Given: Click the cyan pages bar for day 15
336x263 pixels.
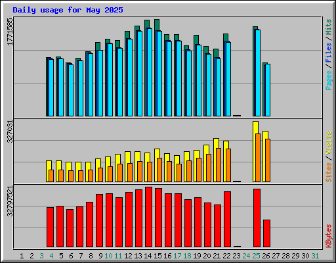Looking at the screenshot, I should [159, 74].
